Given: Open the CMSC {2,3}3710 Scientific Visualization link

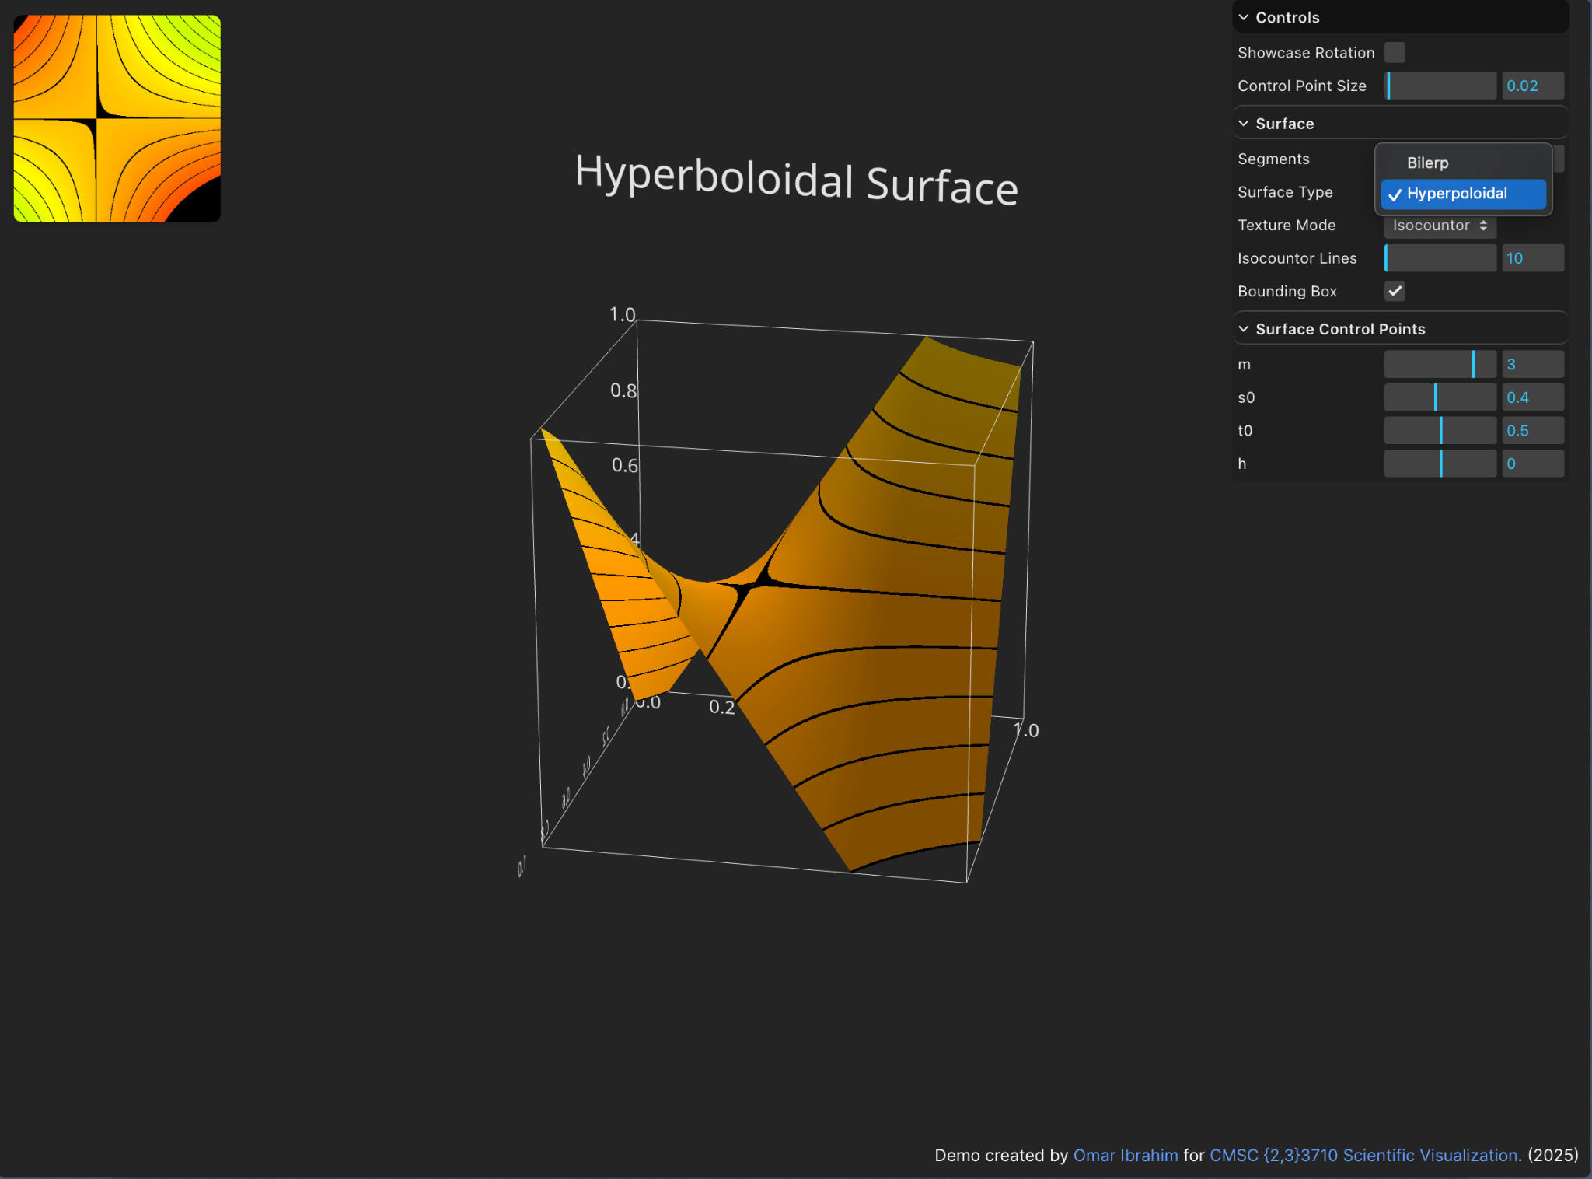Looking at the screenshot, I should (1362, 1155).
